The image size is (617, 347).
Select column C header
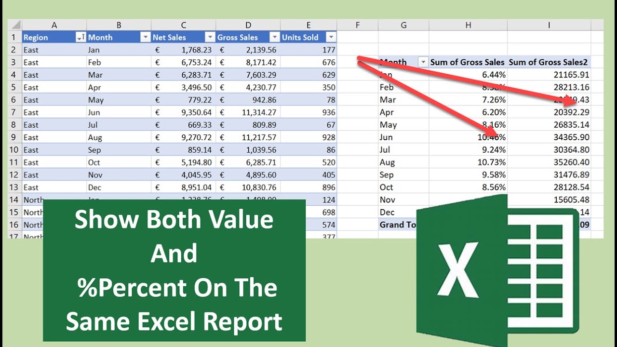pyautogui.click(x=184, y=25)
